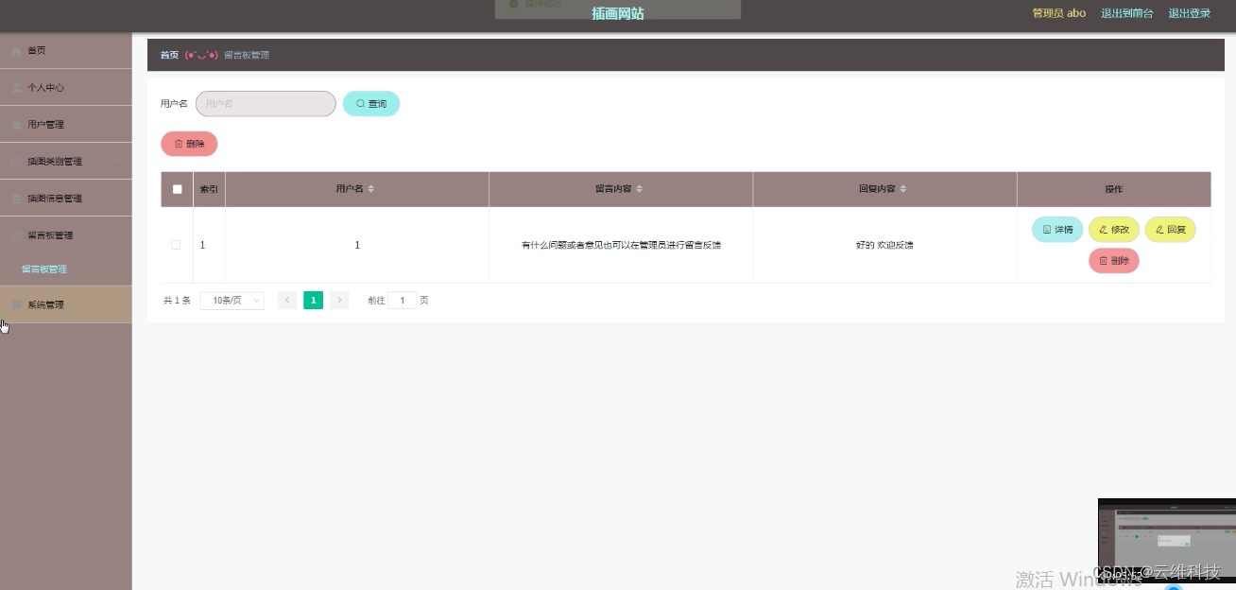Click the 共 1 条 total count text
The width and height of the screenshot is (1236, 590).
point(177,301)
